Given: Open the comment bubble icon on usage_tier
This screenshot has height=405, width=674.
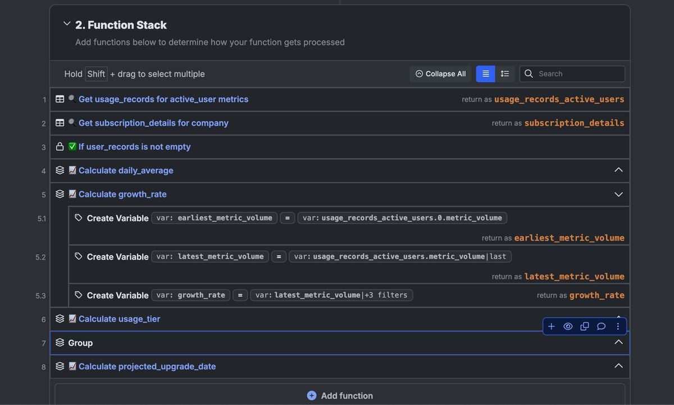Looking at the screenshot, I should click(x=602, y=326).
